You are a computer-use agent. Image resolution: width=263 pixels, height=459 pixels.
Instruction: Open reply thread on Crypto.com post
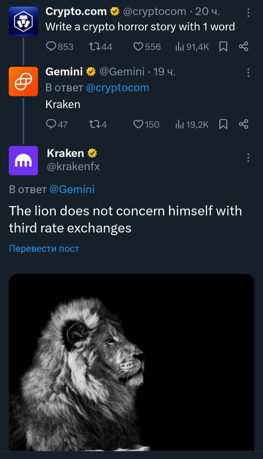point(52,47)
